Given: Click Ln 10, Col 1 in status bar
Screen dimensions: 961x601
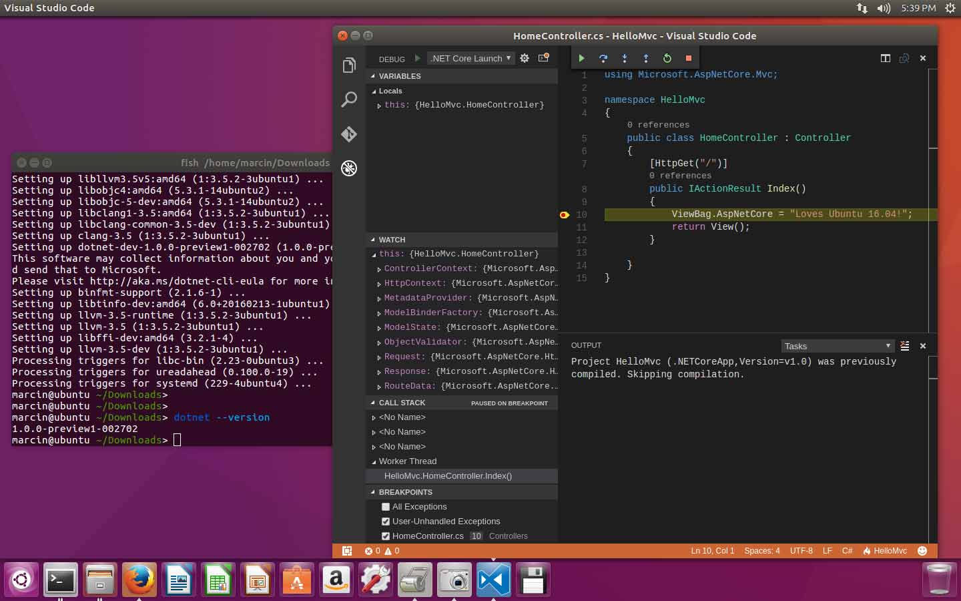Looking at the screenshot, I should pyautogui.click(x=712, y=551).
